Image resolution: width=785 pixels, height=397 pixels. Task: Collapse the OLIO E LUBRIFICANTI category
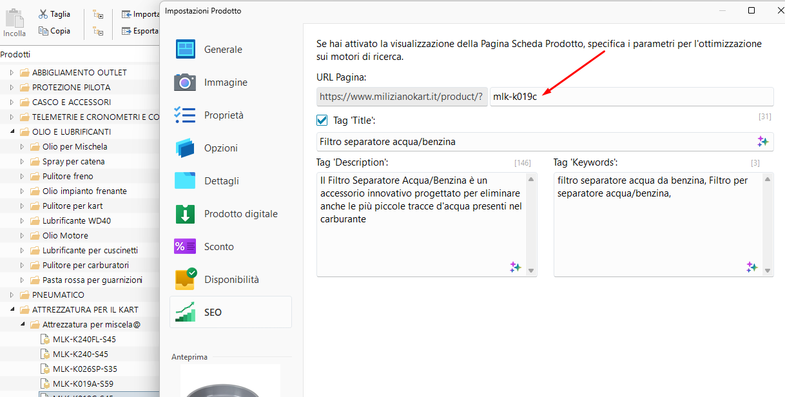pos(12,131)
